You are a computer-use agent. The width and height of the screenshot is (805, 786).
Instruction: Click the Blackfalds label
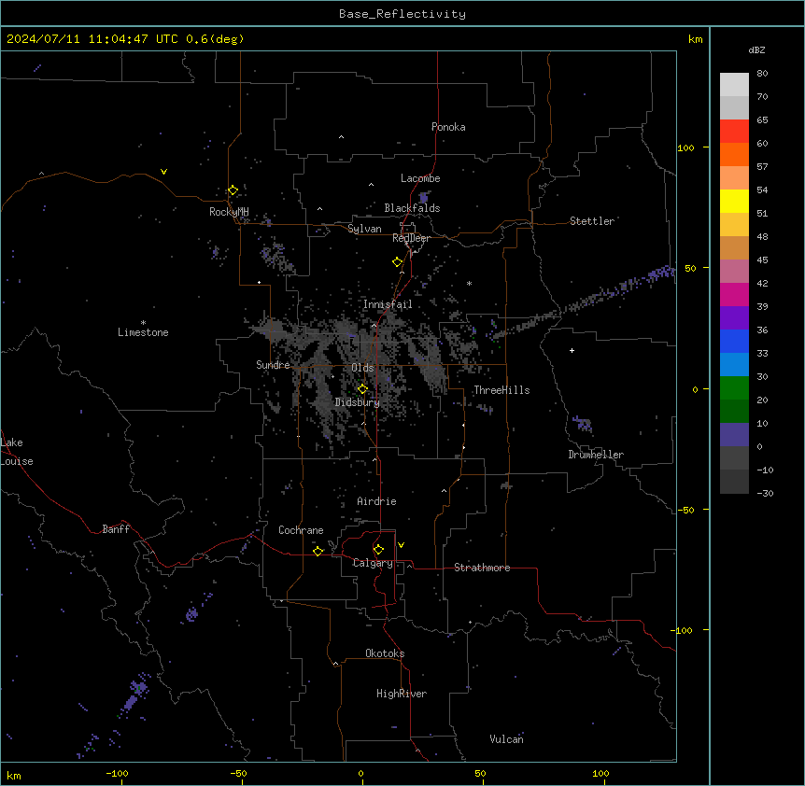tap(412, 208)
